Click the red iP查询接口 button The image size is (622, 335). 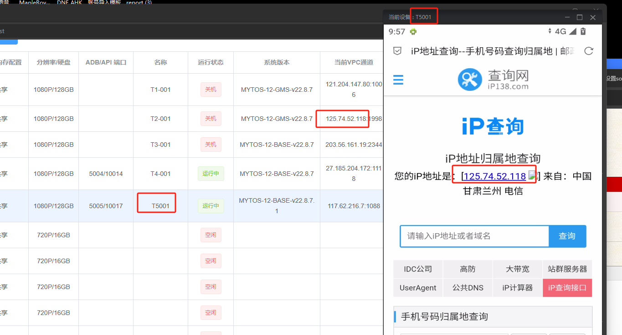567,288
